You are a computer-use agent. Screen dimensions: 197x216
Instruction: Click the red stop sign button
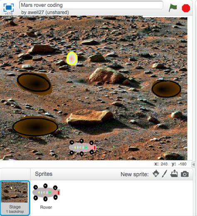(x=186, y=8)
